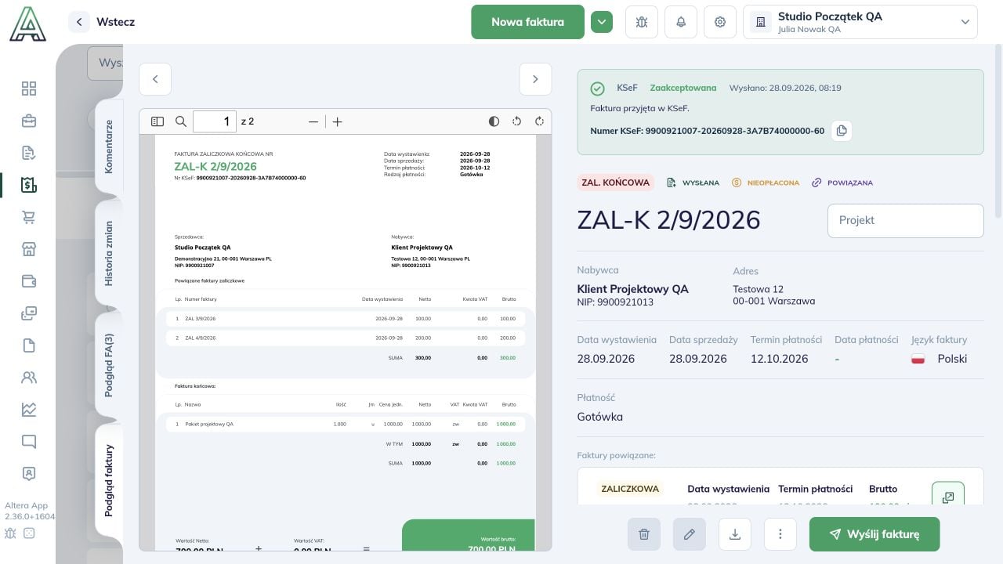Open the chat bubble icon in sidebar

pos(29,442)
